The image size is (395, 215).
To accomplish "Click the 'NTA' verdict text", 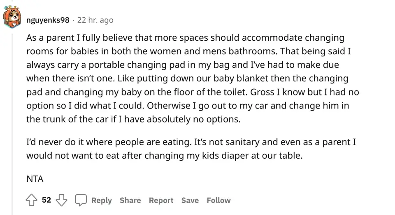I will [35, 179].
